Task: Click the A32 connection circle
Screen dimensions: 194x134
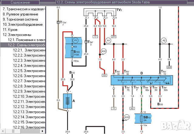Action: click(104, 51)
